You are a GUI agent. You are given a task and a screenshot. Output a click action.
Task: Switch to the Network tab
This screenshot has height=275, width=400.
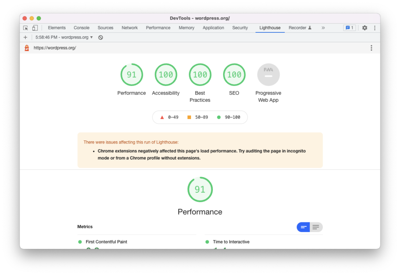click(x=129, y=28)
